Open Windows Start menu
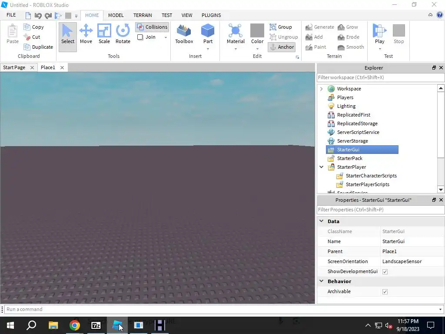Viewport: 445px width, 334px height. tap(10, 325)
